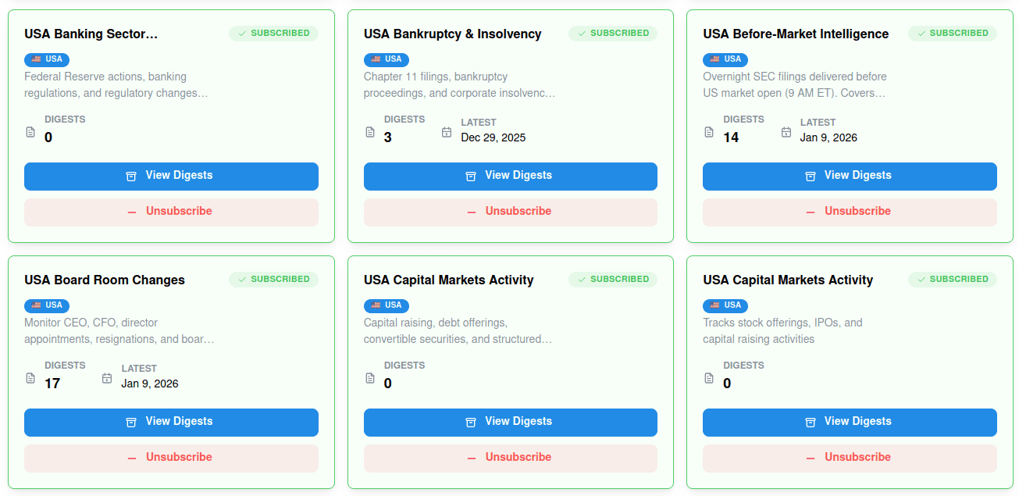Unsubscribe from USA Before-Market Intelligence
The width and height of the screenshot is (1019, 496).
[x=850, y=212]
